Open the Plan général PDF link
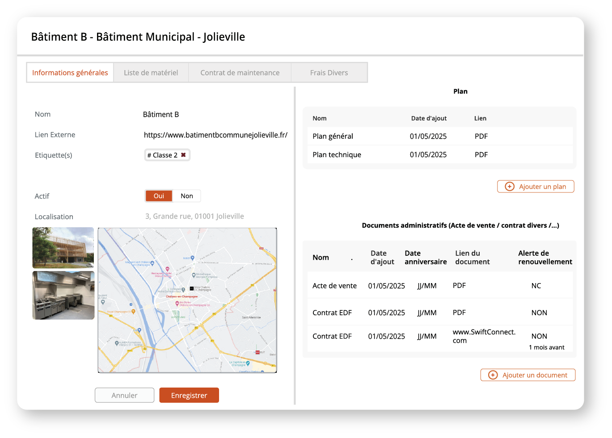 (481, 136)
